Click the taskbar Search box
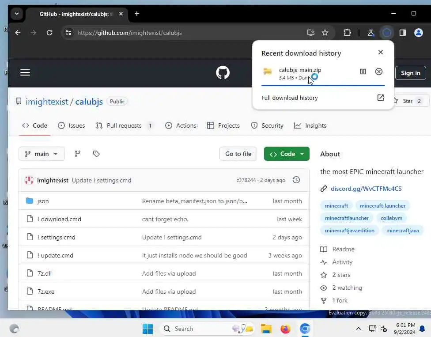This screenshot has width=431, height=337. click(x=207, y=329)
